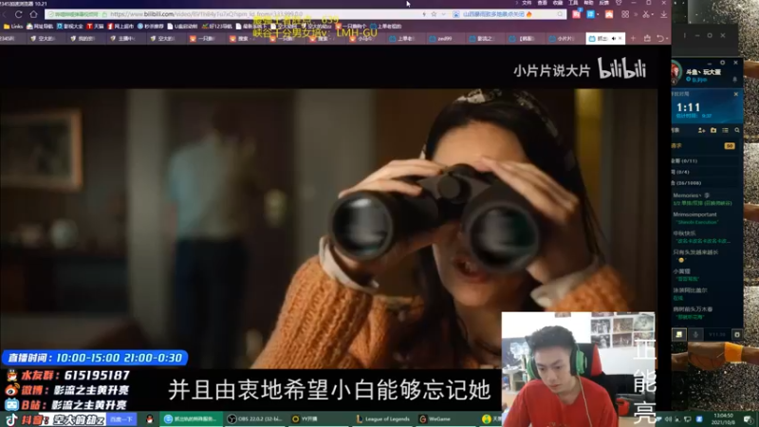Open the browser skin shirt icon
The image size is (759, 427).
tap(619, 3)
